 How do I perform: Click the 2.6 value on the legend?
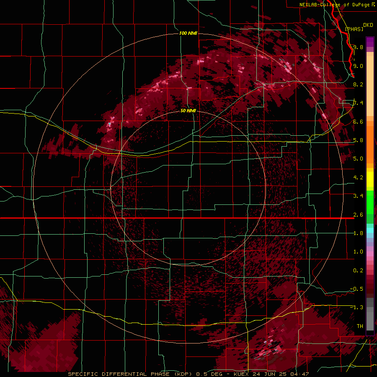click(358, 215)
